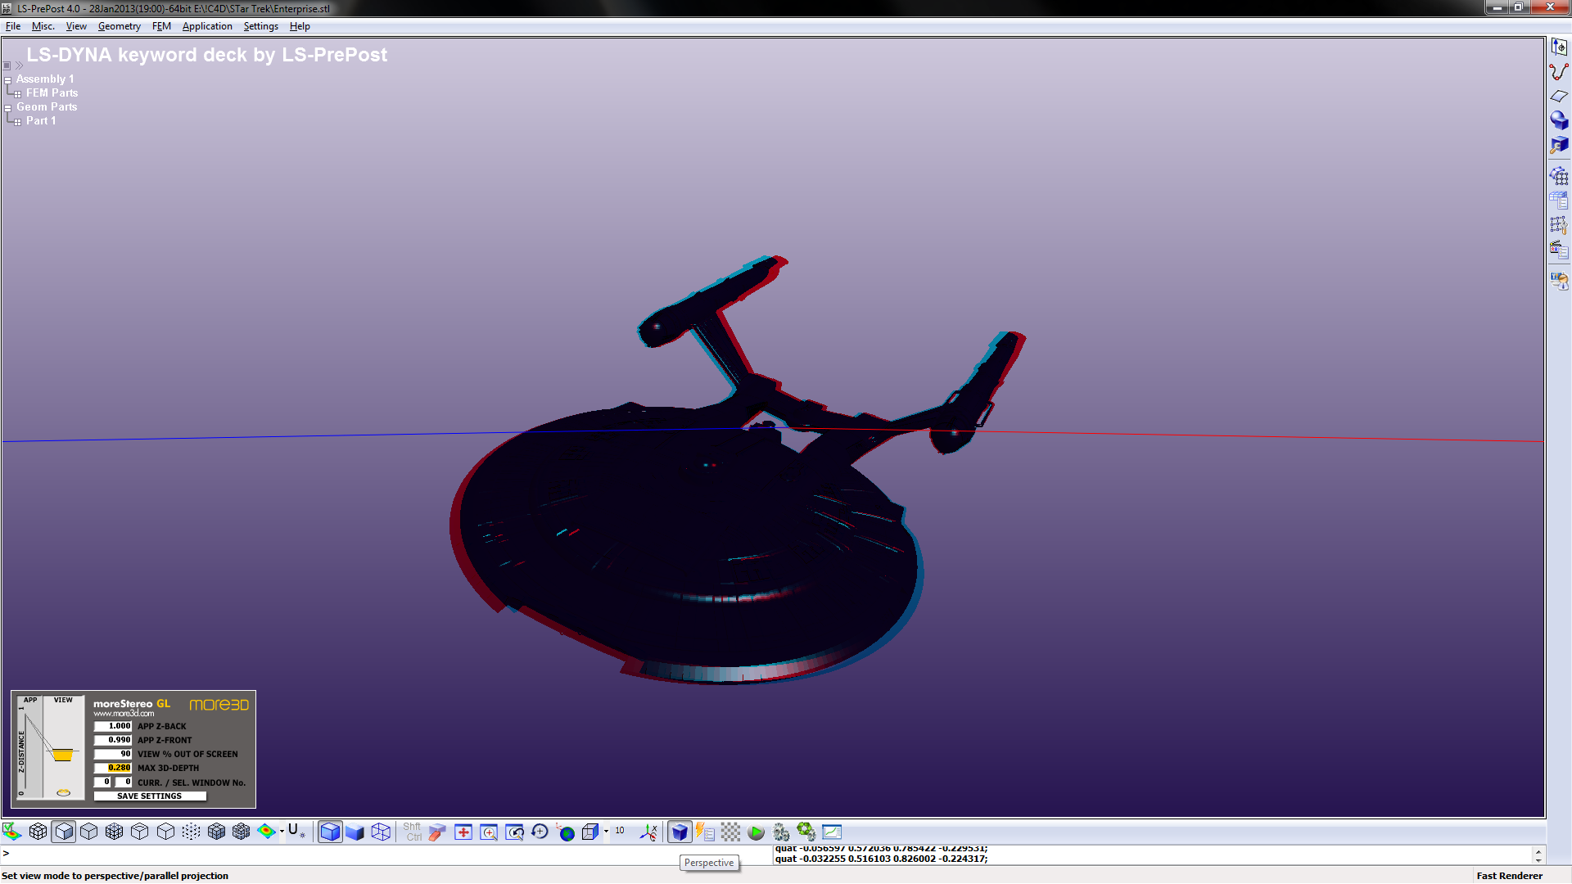Open the element tools wrench icon

coord(1559,225)
